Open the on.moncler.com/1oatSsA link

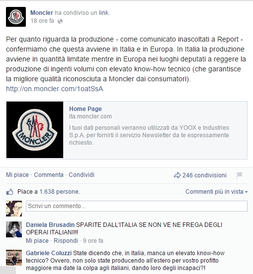[55, 89]
